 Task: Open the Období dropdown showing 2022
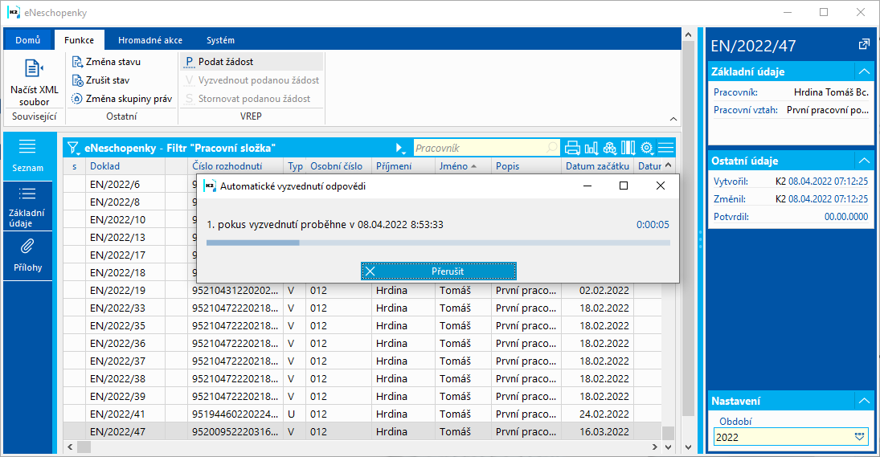(859, 438)
